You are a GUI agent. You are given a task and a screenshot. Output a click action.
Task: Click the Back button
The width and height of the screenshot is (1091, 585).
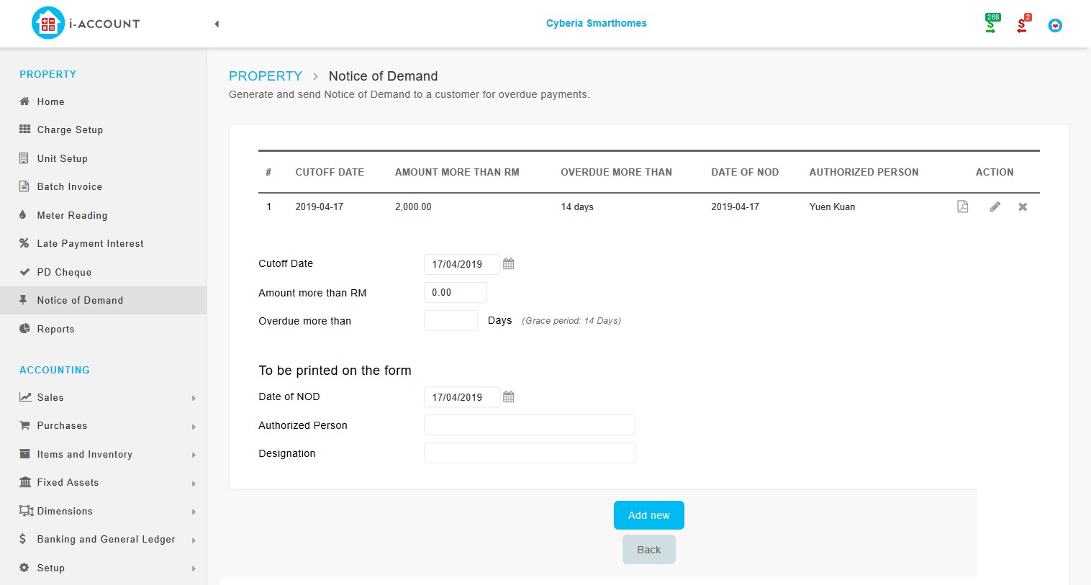[648, 550]
